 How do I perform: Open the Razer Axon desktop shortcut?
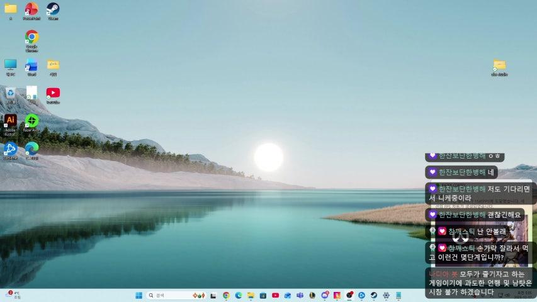coord(31,120)
